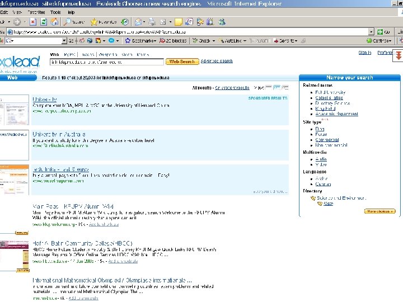Open the Hafr Al-Batin result thumbnail
This screenshot has width=403, height=302.
[15, 255]
